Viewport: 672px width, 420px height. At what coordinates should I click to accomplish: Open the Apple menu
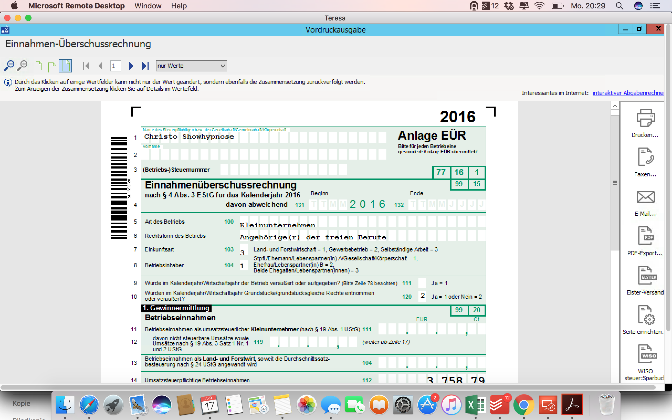point(14,6)
